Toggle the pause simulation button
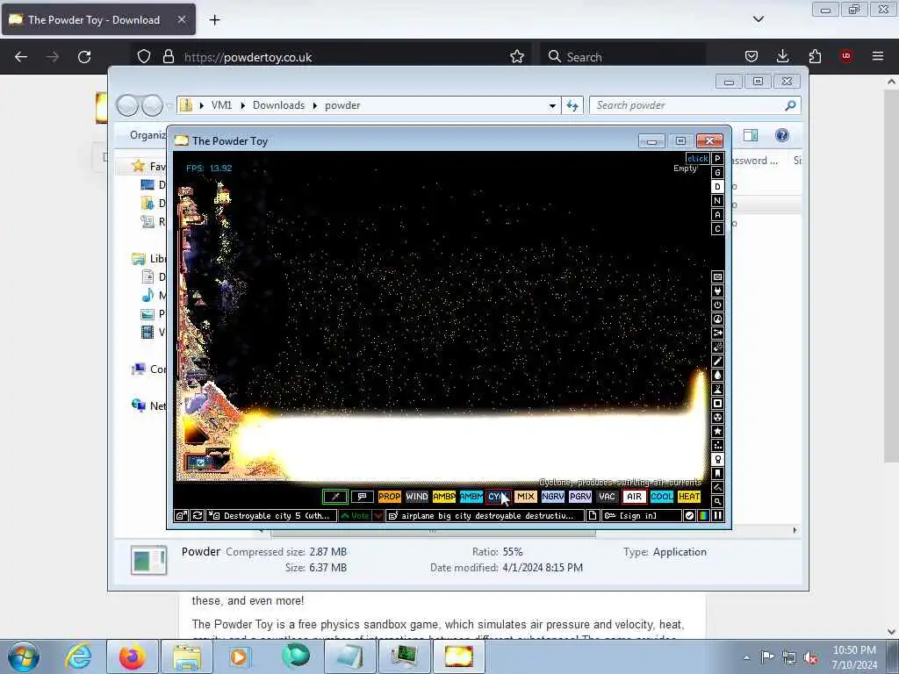 click(717, 516)
